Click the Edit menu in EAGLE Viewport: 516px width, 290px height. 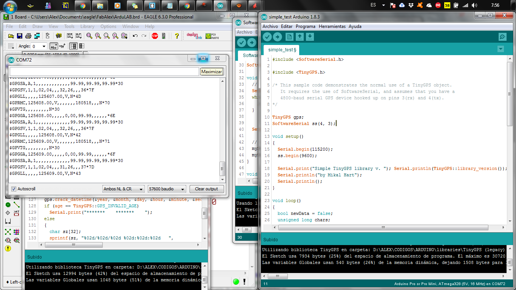(23, 26)
